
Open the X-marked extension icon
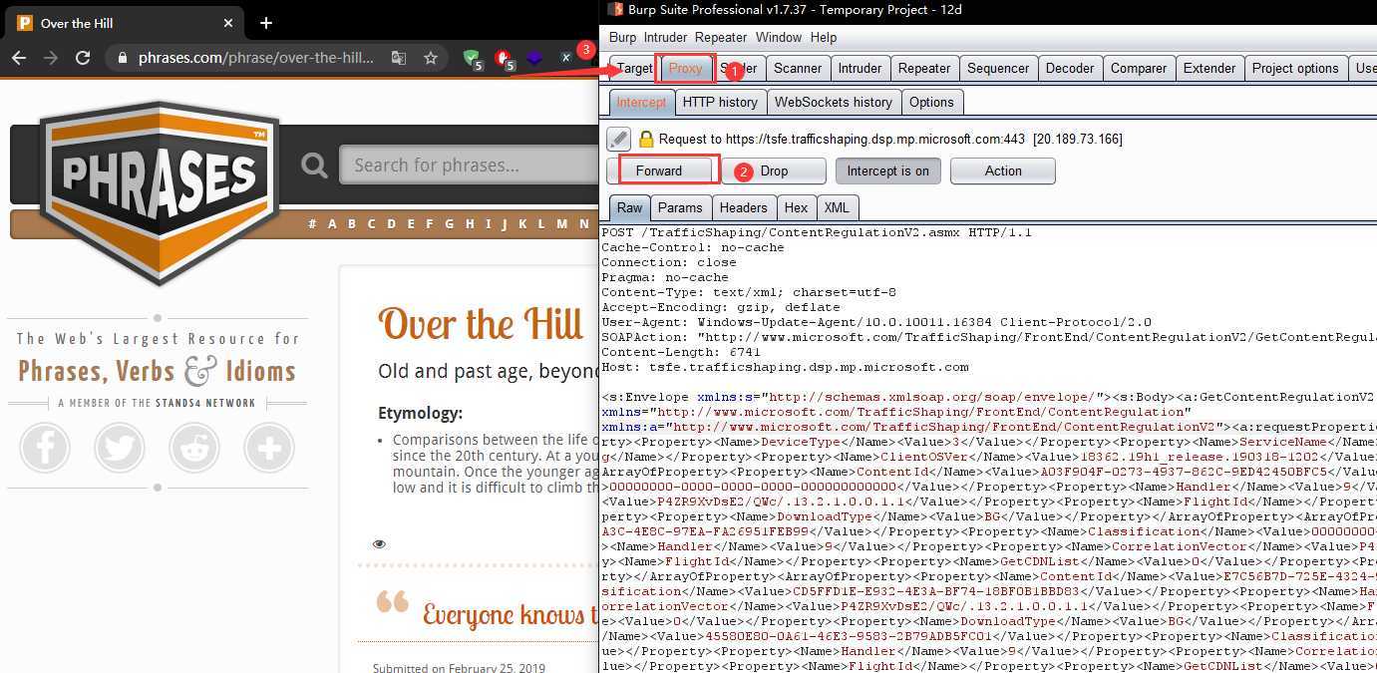[x=566, y=58]
